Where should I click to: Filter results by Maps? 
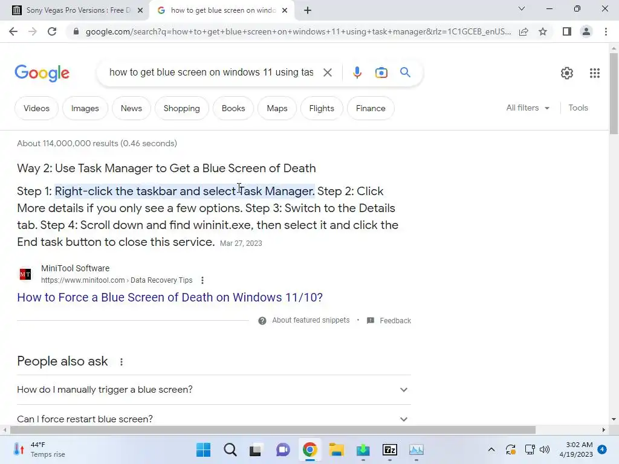(x=277, y=109)
